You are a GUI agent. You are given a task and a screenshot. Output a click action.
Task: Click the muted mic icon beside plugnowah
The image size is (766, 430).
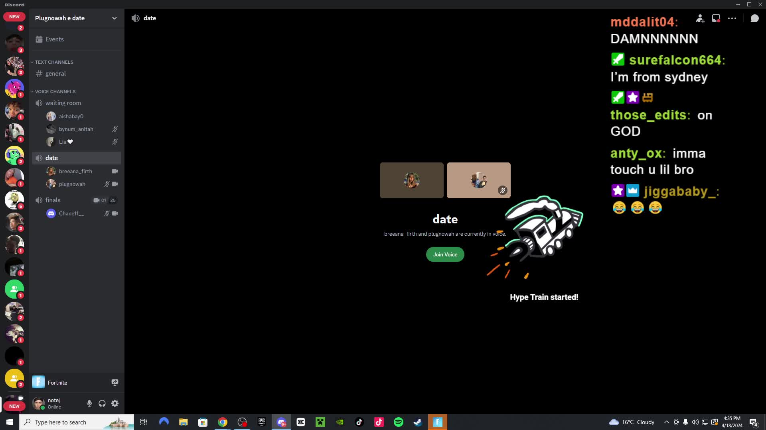tap(107, 184)
